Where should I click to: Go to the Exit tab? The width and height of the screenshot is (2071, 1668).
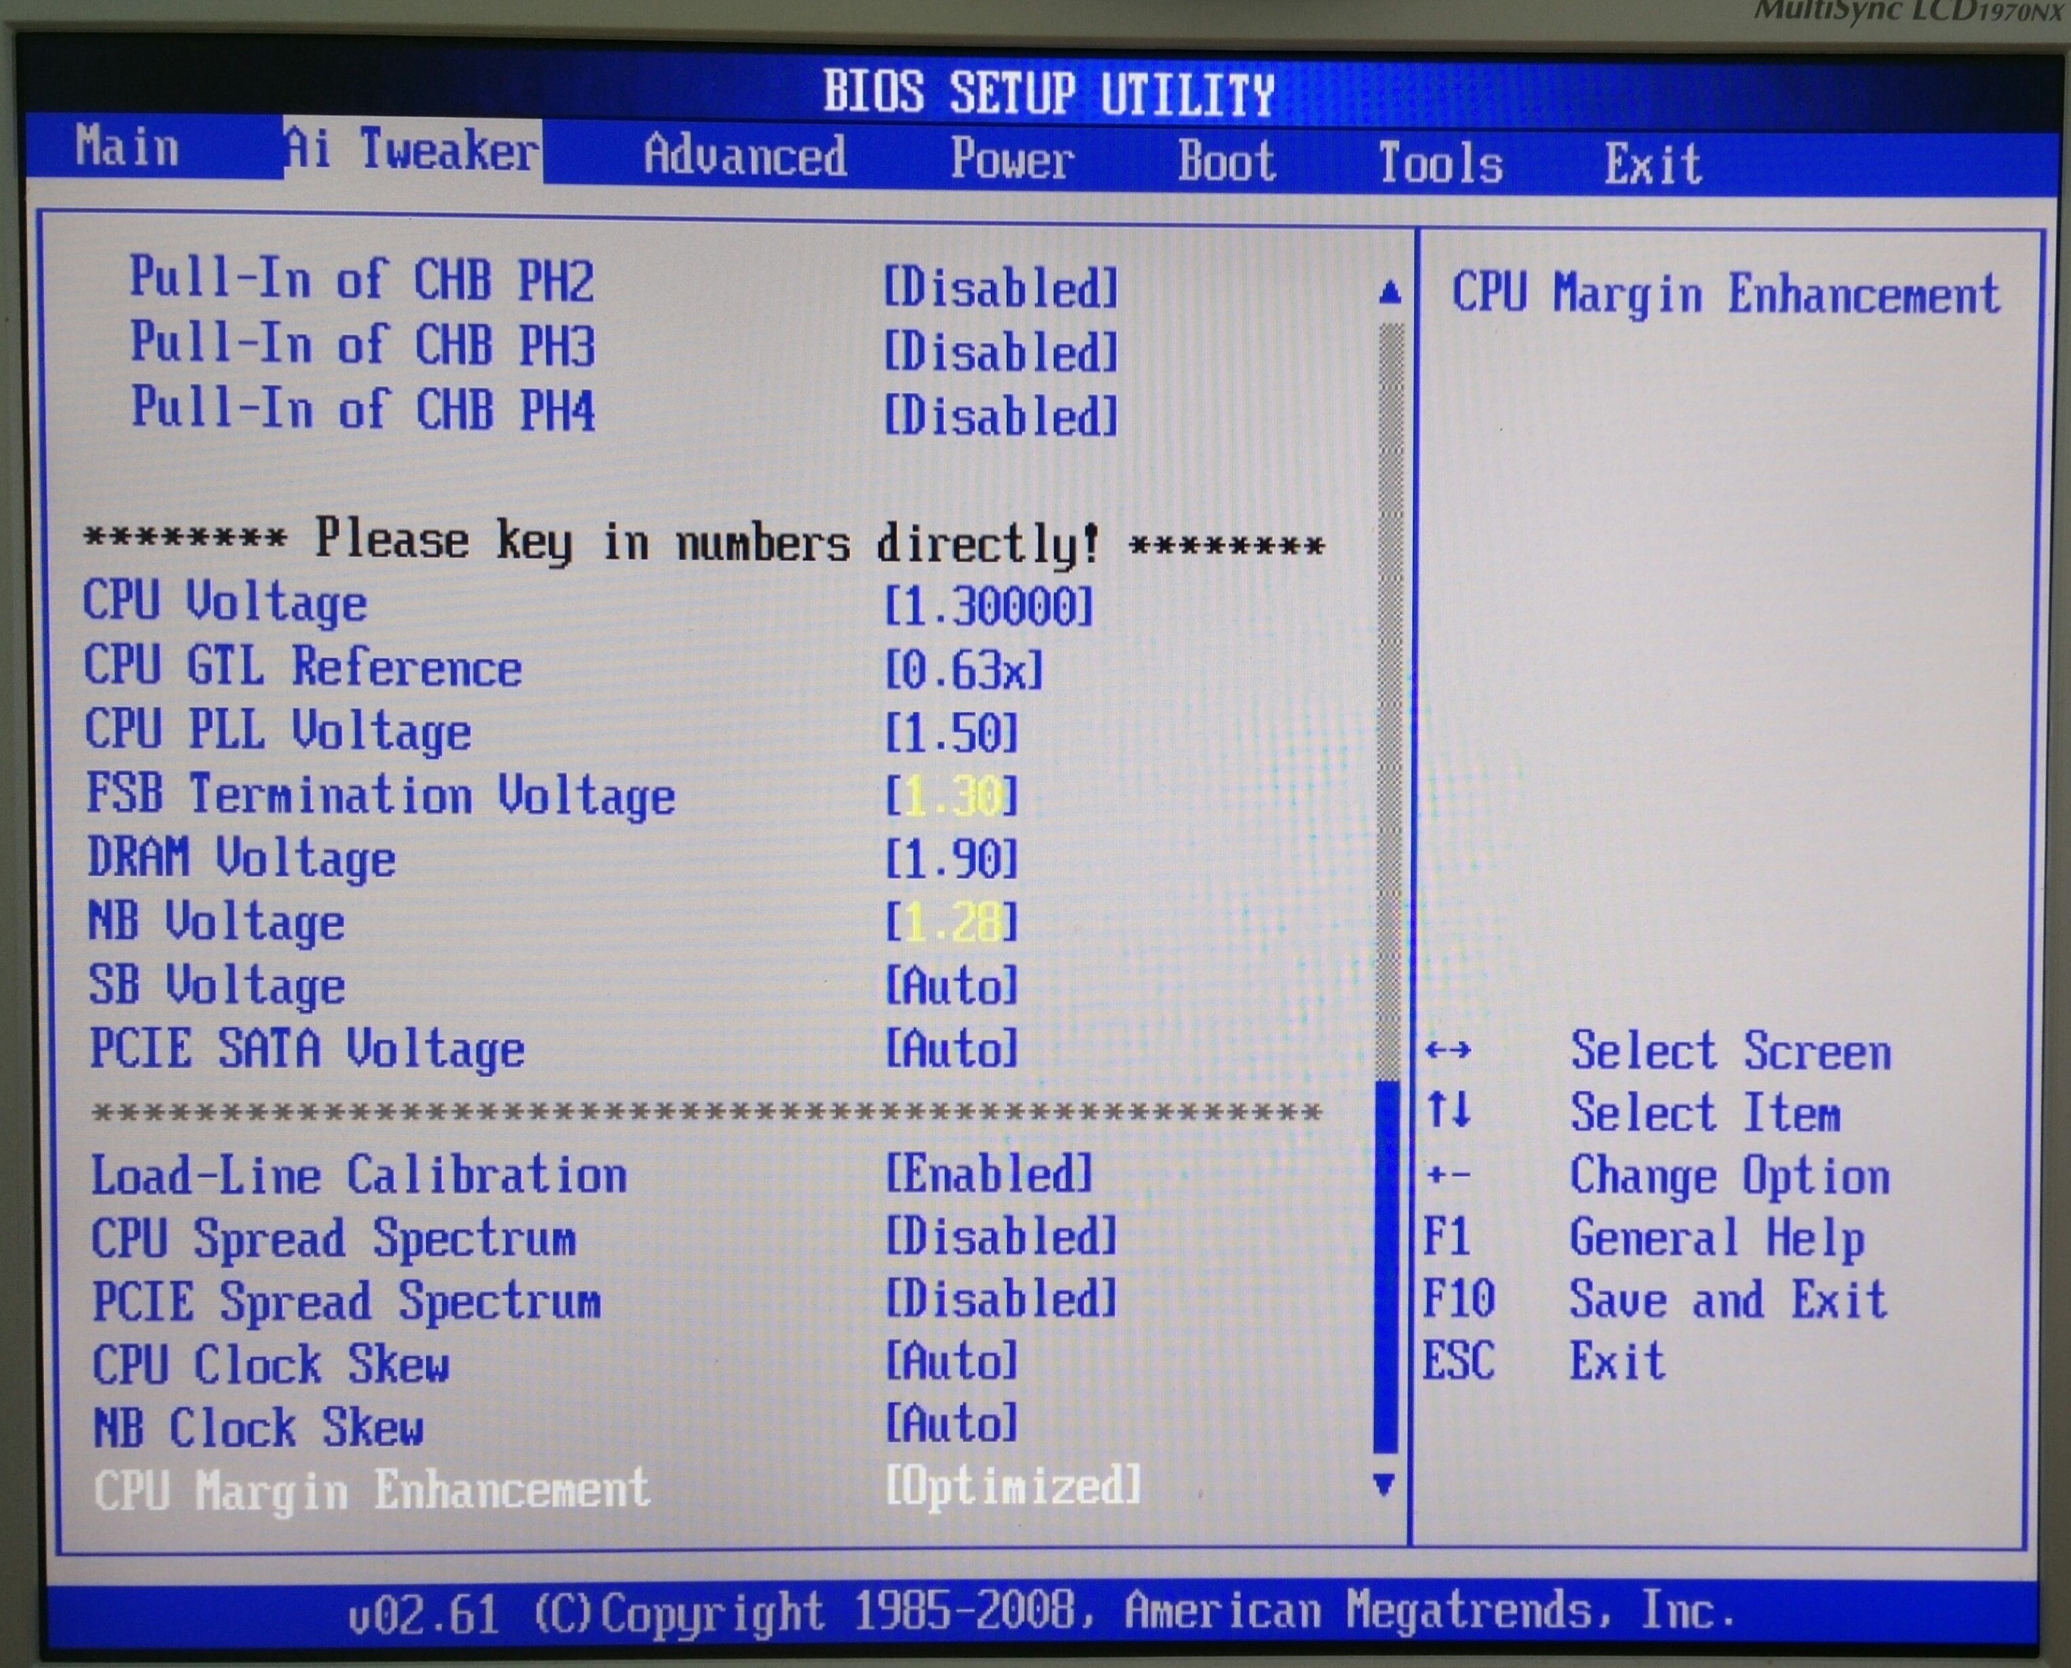click(x=1652, y=163)
